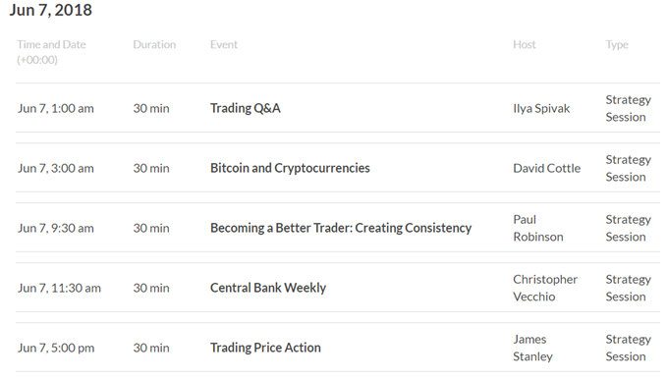
Task: Click host name James Stanley
Action: [x=532, y=348]
